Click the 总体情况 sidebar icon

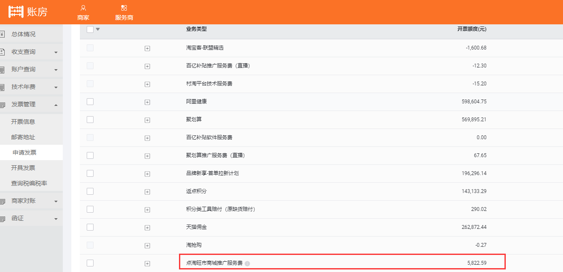pos(2,34)
